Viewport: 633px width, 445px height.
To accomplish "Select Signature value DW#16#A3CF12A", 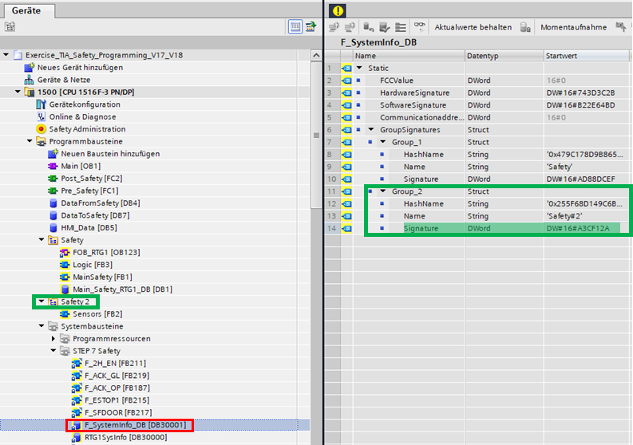I will click(x=578, y=228).
